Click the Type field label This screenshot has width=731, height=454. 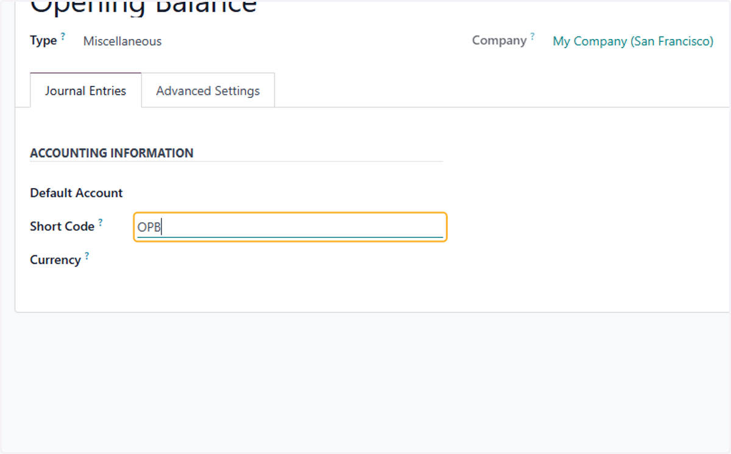(x=43, y=41)
